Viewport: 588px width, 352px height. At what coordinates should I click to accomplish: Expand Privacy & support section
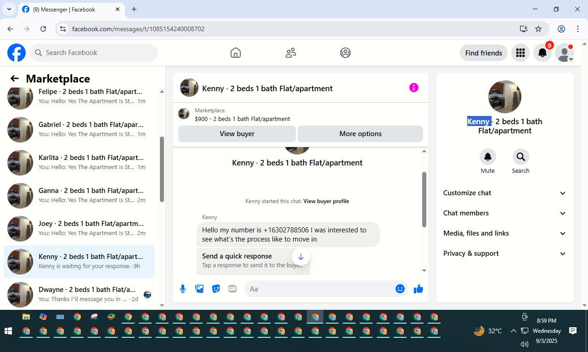pos(504,253)
